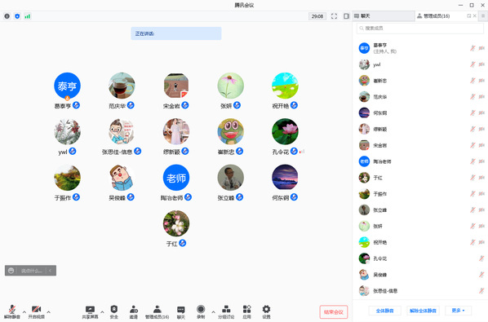Click the red end meeting button
This screenshot has width=488, height=322.
[x=333, y=311]
